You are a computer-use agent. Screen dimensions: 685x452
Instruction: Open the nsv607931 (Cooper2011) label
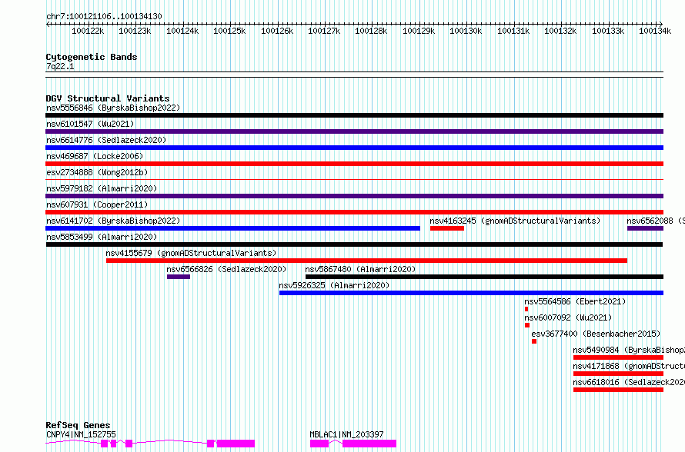coord(97,204)
